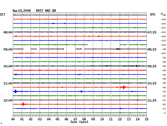Select the 09 minute axis label
The height and width of the screenshot is (126, 167).
[x=93, y=119]
